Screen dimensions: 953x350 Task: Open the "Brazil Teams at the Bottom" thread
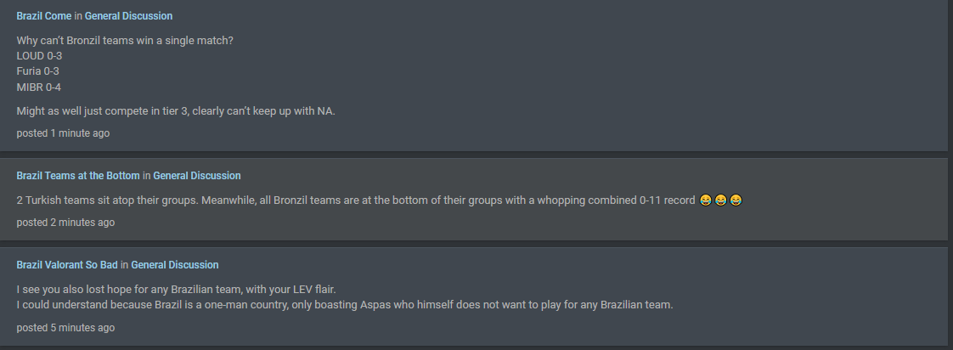78,176
